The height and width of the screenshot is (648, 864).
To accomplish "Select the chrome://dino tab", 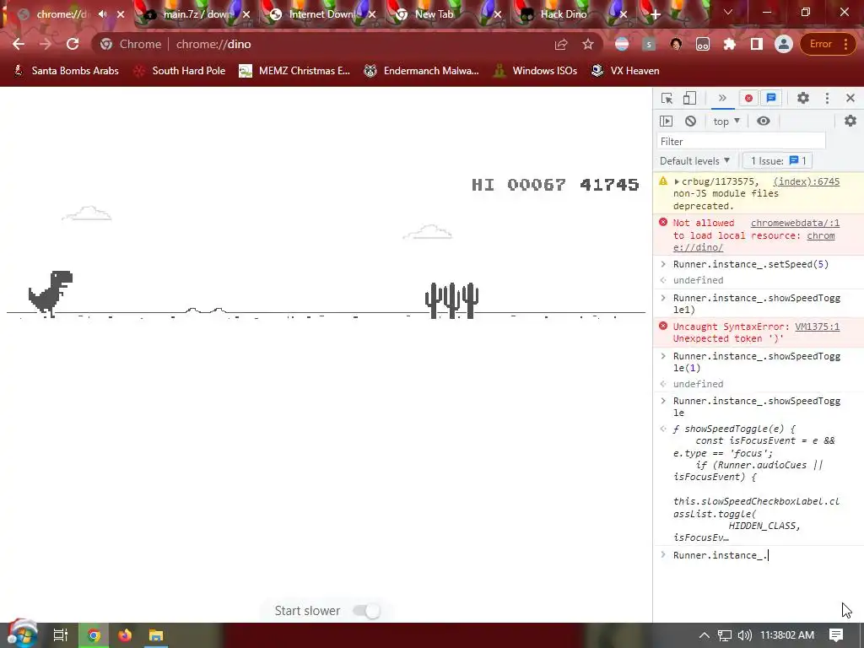I will (61, 14).
